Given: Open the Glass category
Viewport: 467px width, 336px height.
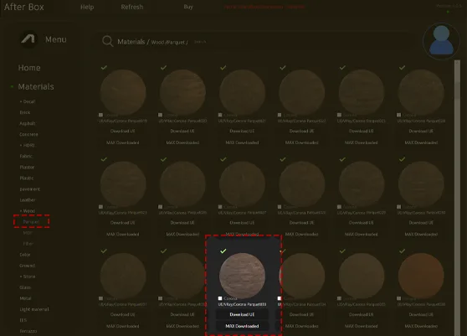Looking at the screenshot, I should 25,287.
